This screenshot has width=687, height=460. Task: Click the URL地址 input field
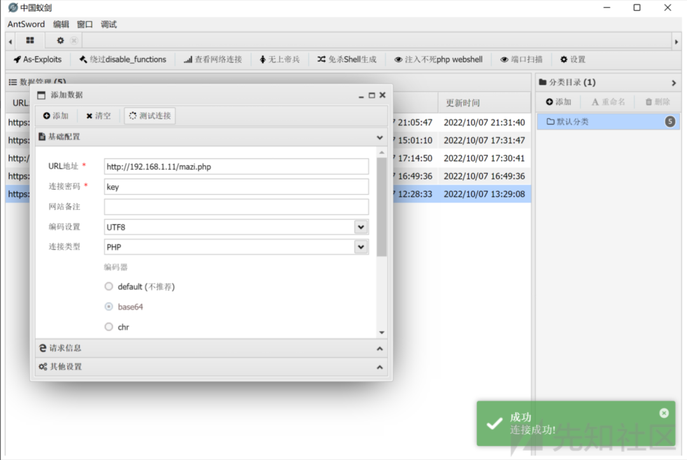(237, 167)
